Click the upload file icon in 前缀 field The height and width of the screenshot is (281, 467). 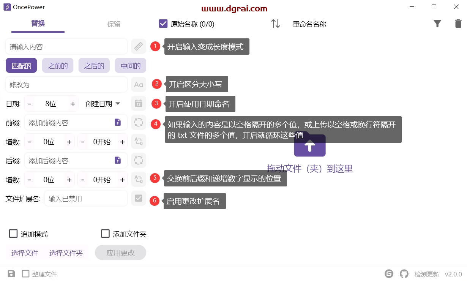point(118,122)
